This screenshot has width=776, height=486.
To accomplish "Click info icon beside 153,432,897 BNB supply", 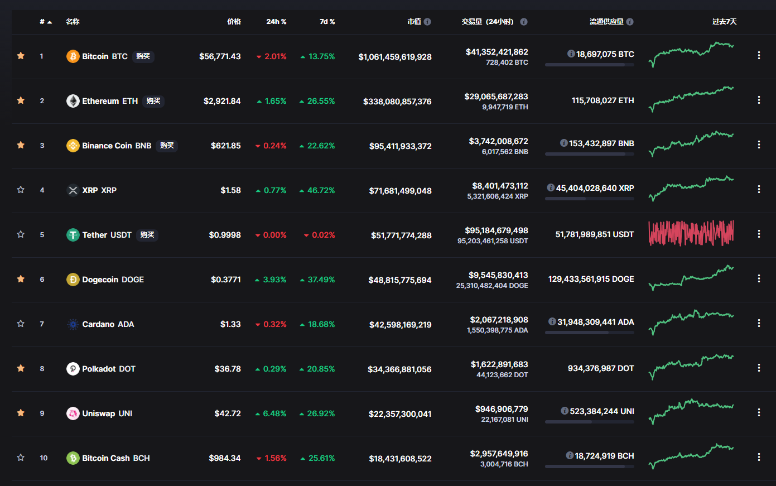I will point(564,143).
